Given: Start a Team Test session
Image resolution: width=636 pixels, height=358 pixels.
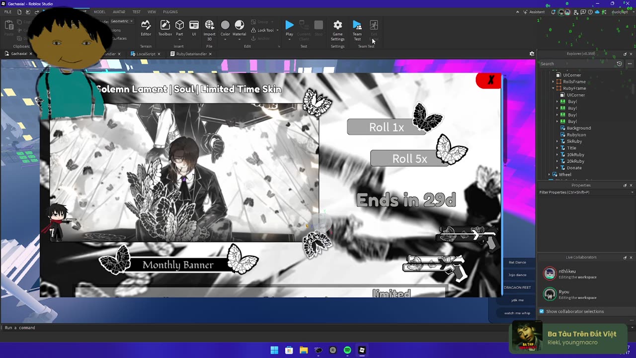Looking at the screenshot, I should [x=357, y=30].
